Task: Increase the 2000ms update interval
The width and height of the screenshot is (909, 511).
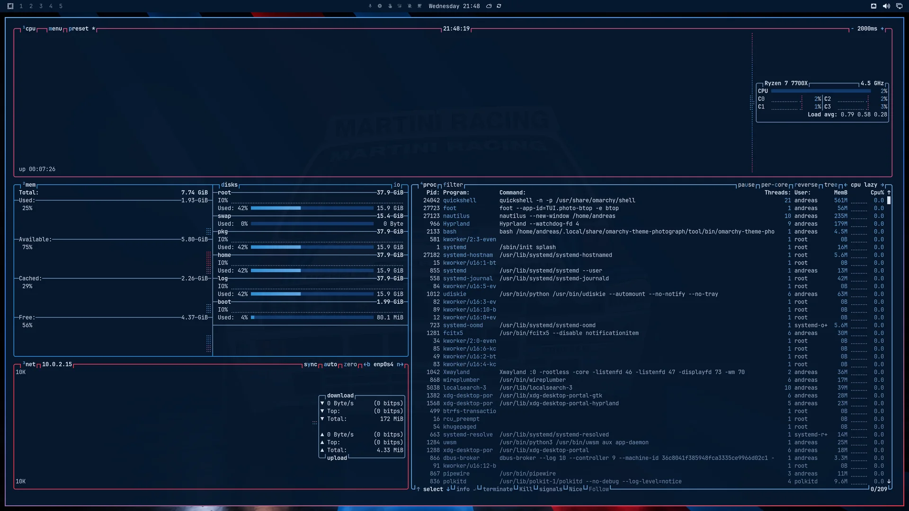Action: point(882,29)
